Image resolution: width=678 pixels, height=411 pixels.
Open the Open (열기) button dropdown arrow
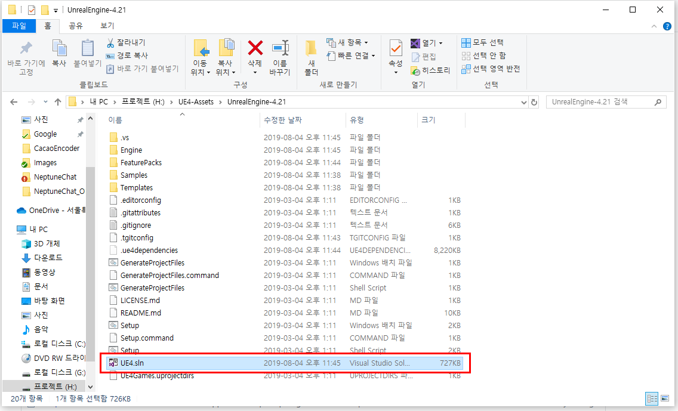(440, 43)
